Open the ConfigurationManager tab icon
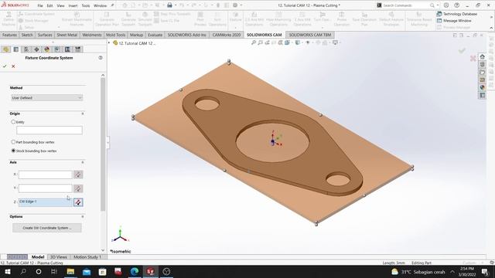 click(x=26, y=49)
